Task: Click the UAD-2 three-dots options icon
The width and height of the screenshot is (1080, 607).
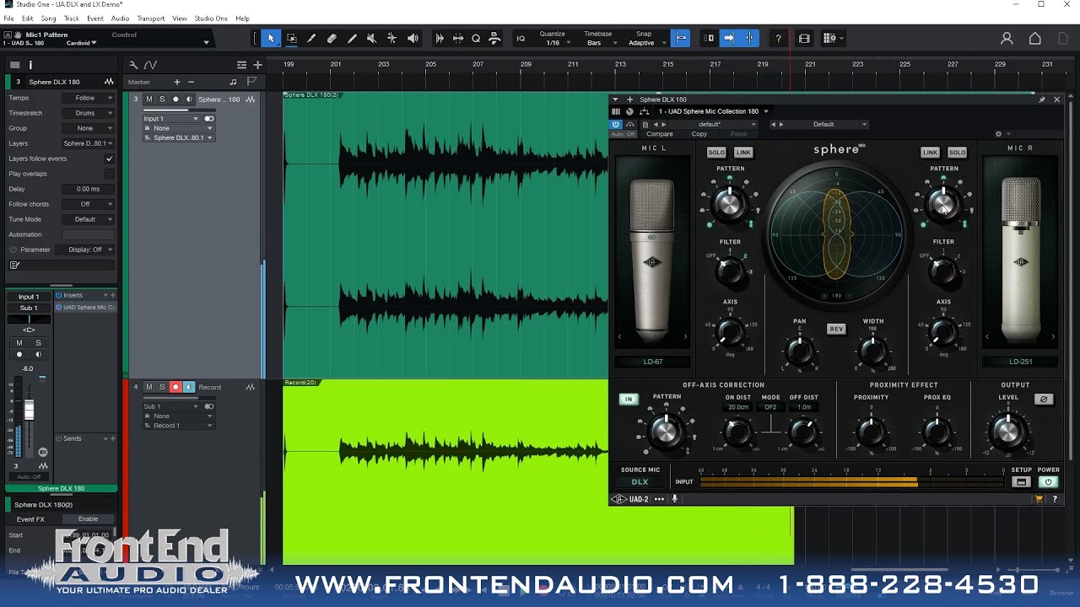Action: point(659,499)
